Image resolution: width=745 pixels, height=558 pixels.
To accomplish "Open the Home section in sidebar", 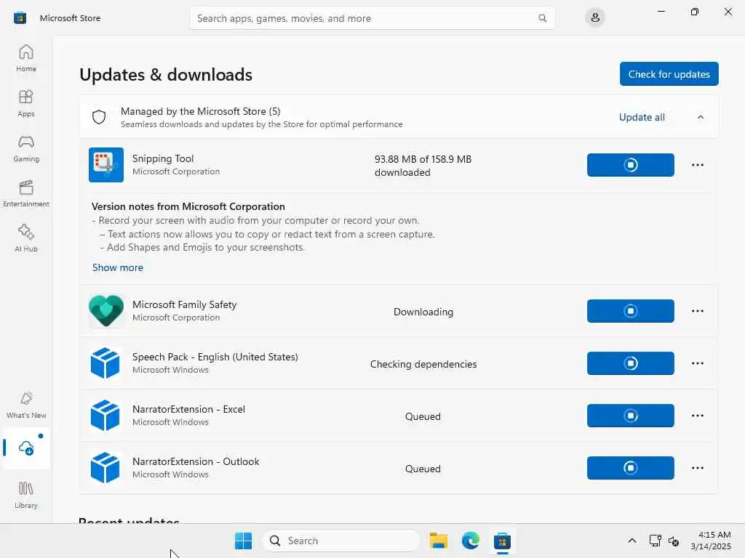I will tap(26, 58).
